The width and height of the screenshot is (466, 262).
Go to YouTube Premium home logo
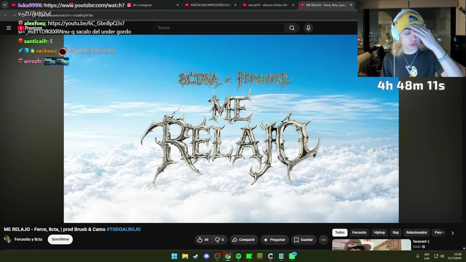(30, 28)
